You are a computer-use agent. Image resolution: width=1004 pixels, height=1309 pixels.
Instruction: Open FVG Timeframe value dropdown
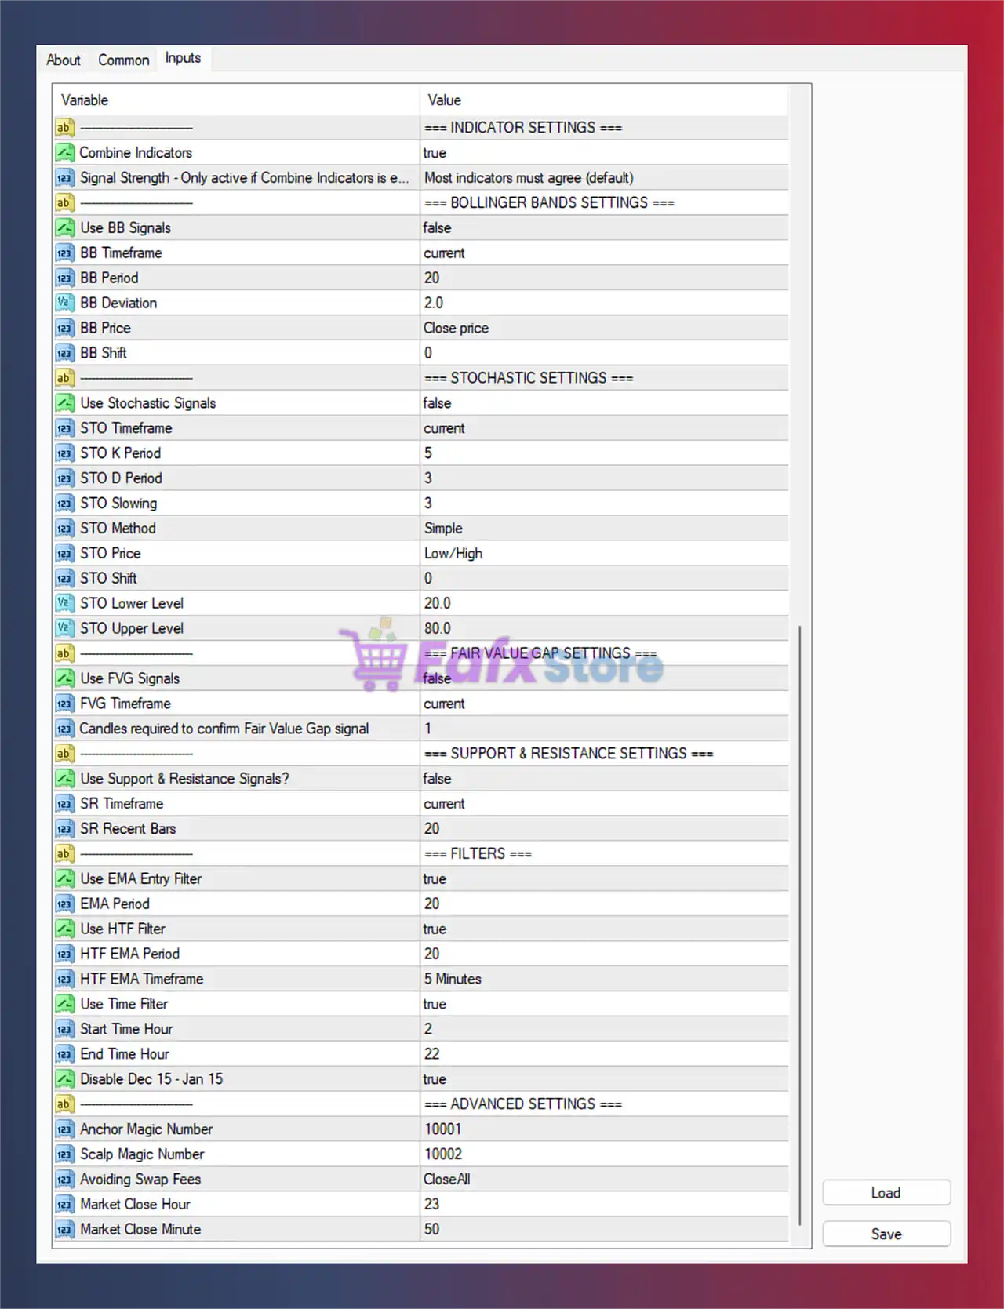click(604, 704)
